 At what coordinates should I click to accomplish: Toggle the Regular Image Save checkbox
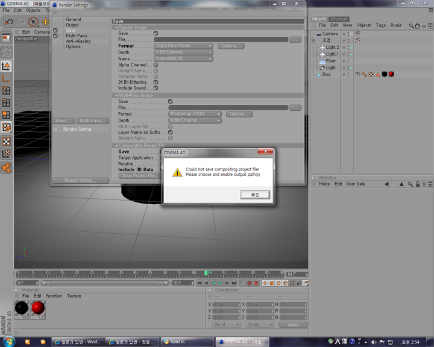[x=156, y=34]
